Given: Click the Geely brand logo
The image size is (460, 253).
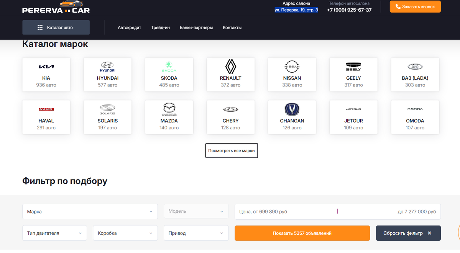Looking at the screenshot, I should (353, 67).
